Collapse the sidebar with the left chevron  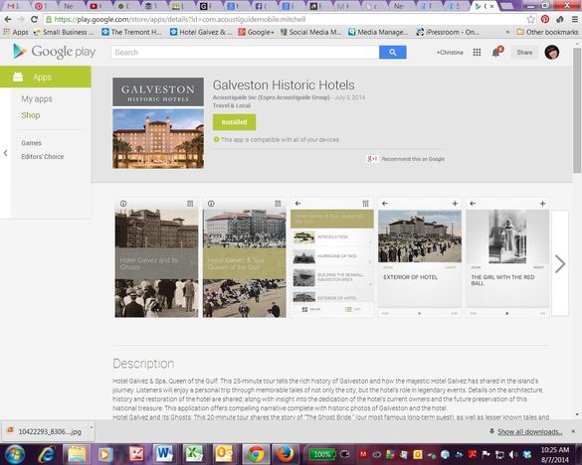(5, 153)
